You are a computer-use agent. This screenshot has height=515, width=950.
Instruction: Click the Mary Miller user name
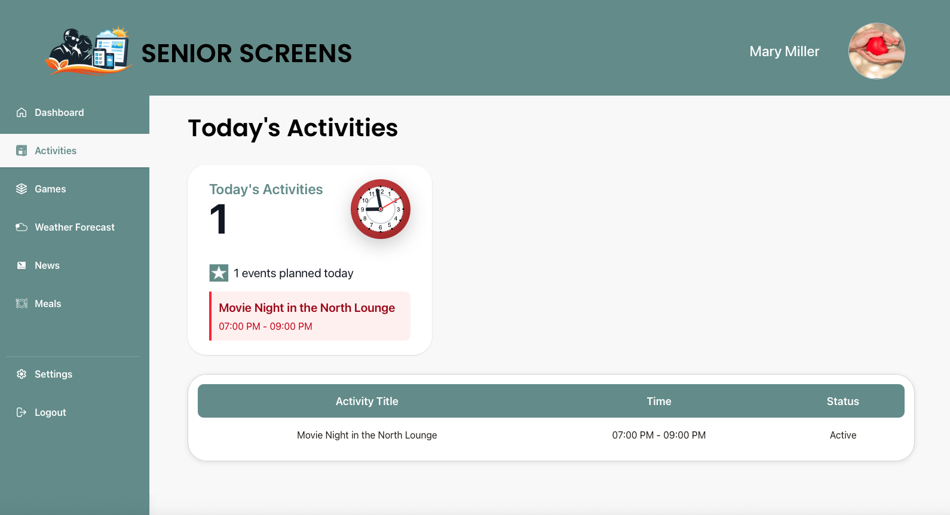[x=784, y=51]
